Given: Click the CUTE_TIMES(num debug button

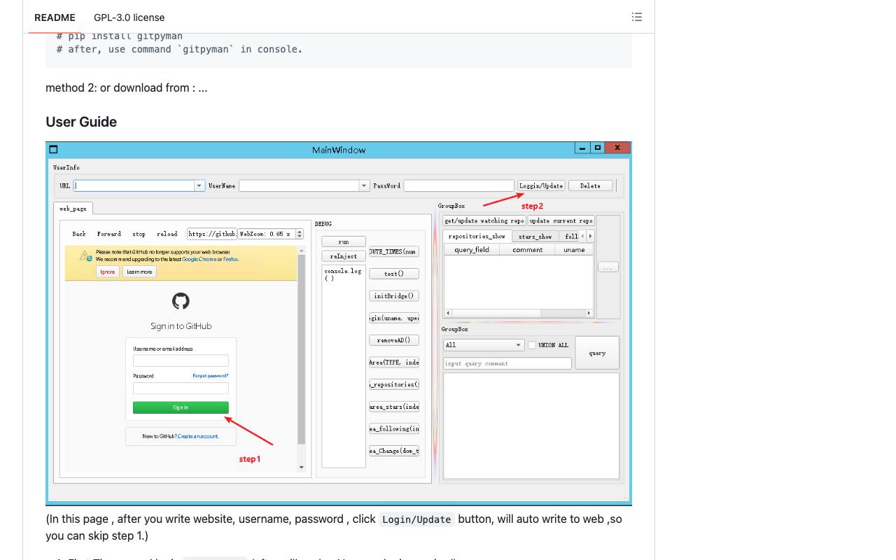Looking at the screenshot, I should click(394, 251).
